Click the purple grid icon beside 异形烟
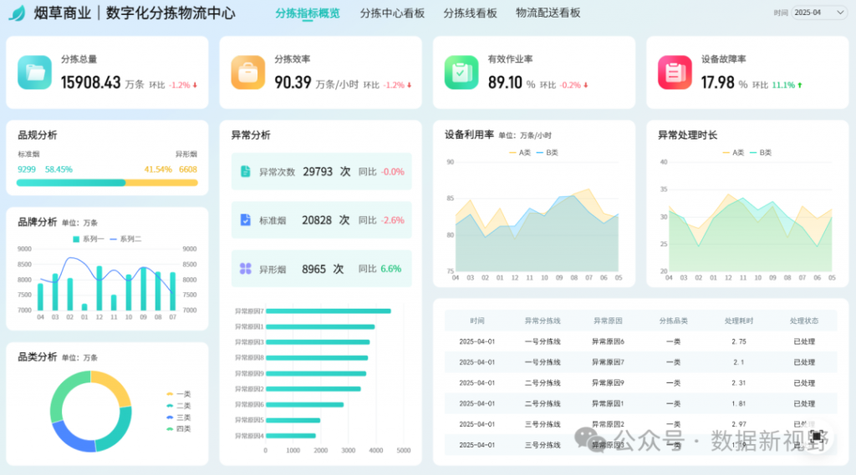This screenshot has width=856, height=475. [x=245, y=269]
